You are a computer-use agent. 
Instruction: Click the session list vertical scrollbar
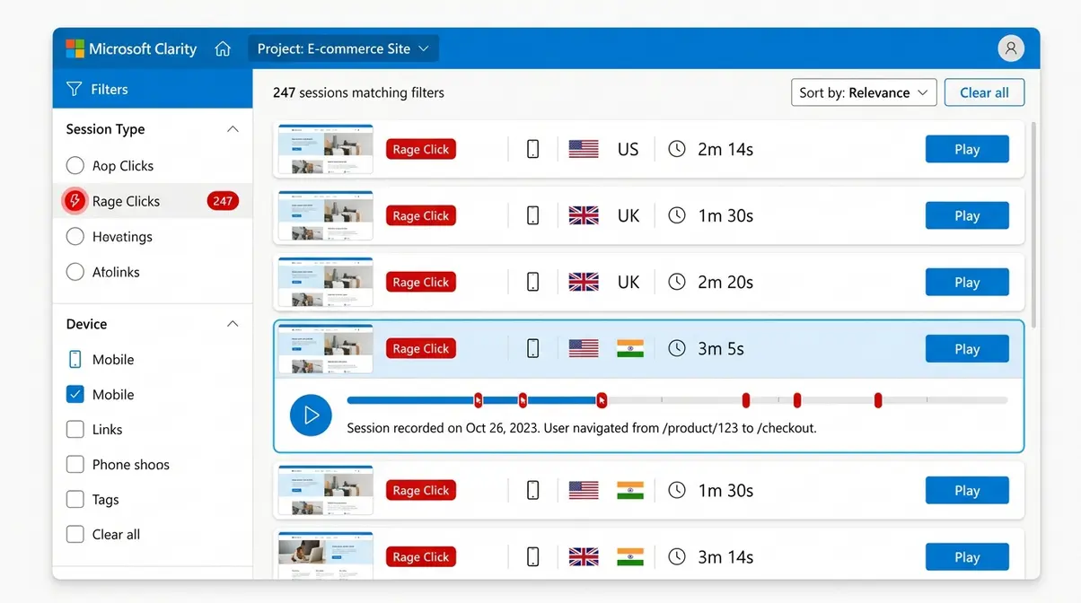(1034, 224)
